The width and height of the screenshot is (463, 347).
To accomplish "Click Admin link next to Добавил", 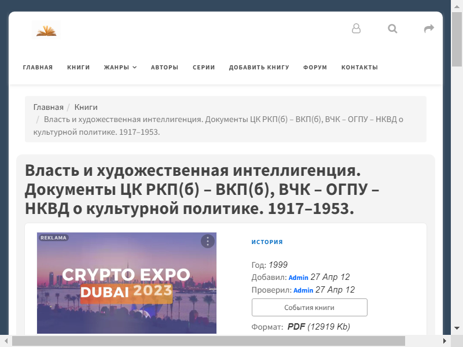I will click(298, 278).
